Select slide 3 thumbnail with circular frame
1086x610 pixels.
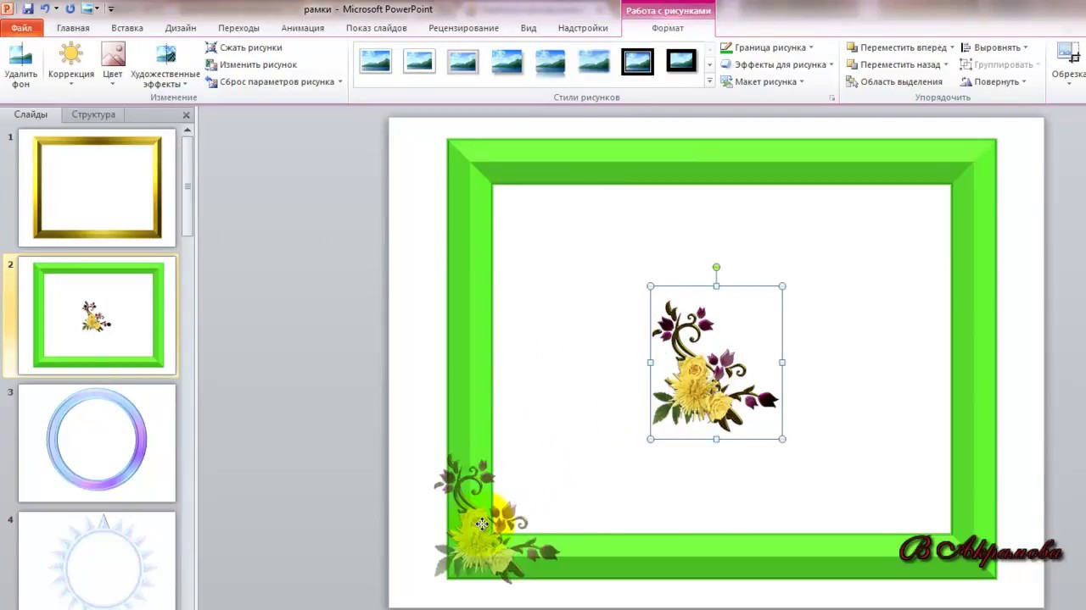[97, 442]
